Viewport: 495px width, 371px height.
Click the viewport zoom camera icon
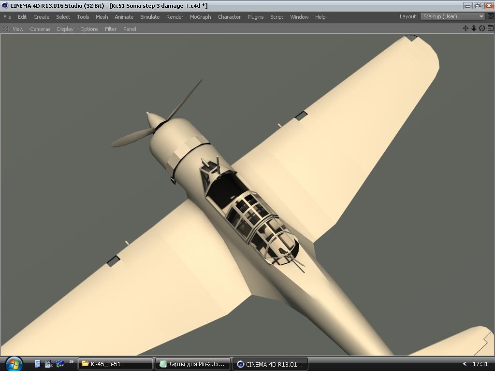474,29
